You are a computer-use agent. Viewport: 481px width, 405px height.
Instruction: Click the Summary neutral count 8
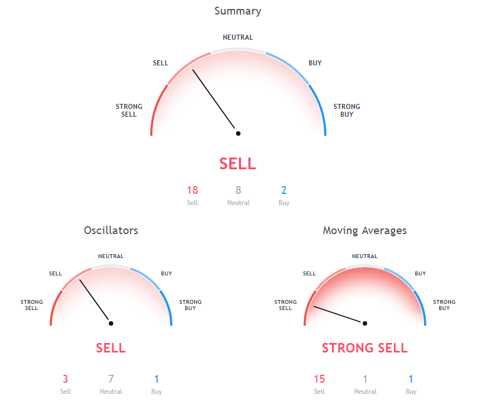238,190
